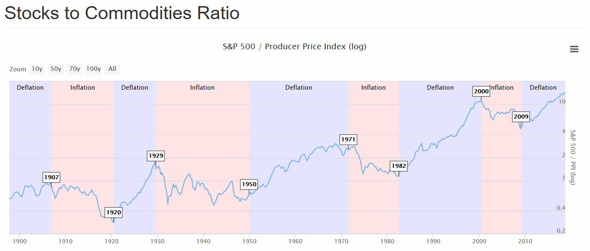Select the All zoom button
The width and height of the screenshot is (590, 251).
[x=112, y=69]
